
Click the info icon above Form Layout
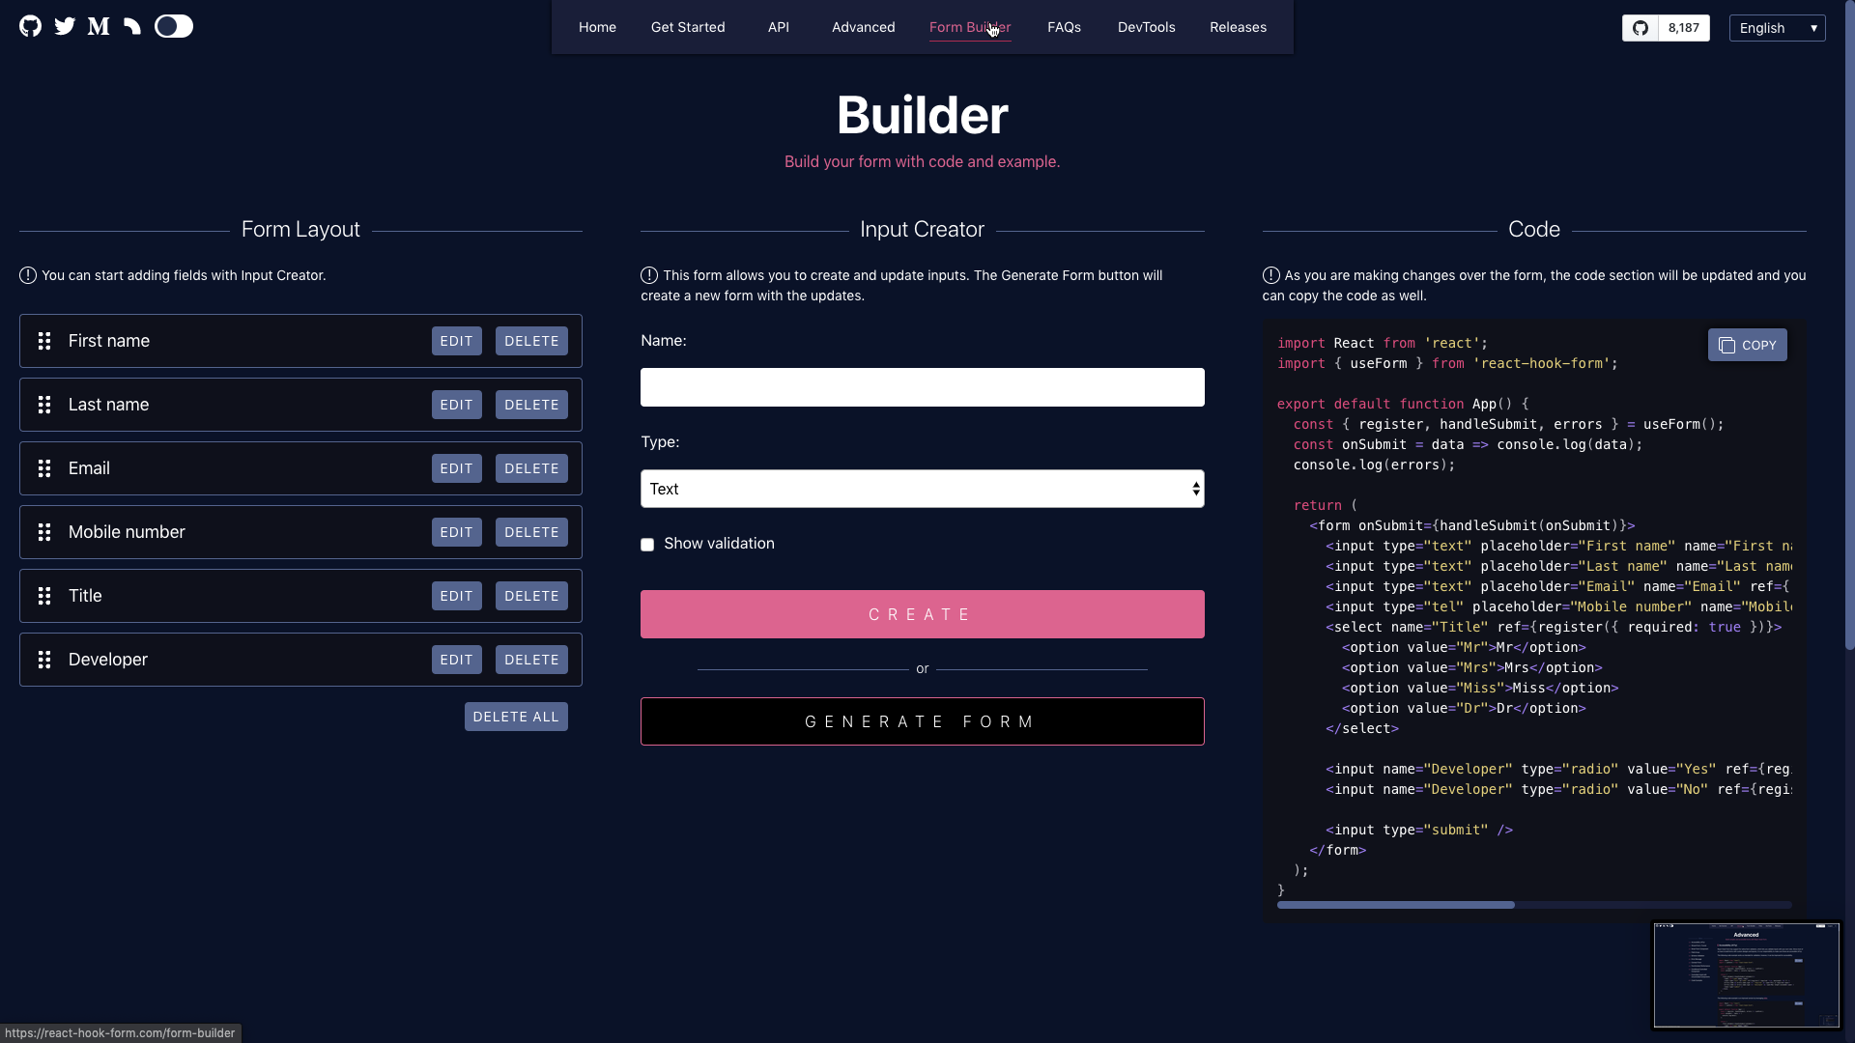28,275
